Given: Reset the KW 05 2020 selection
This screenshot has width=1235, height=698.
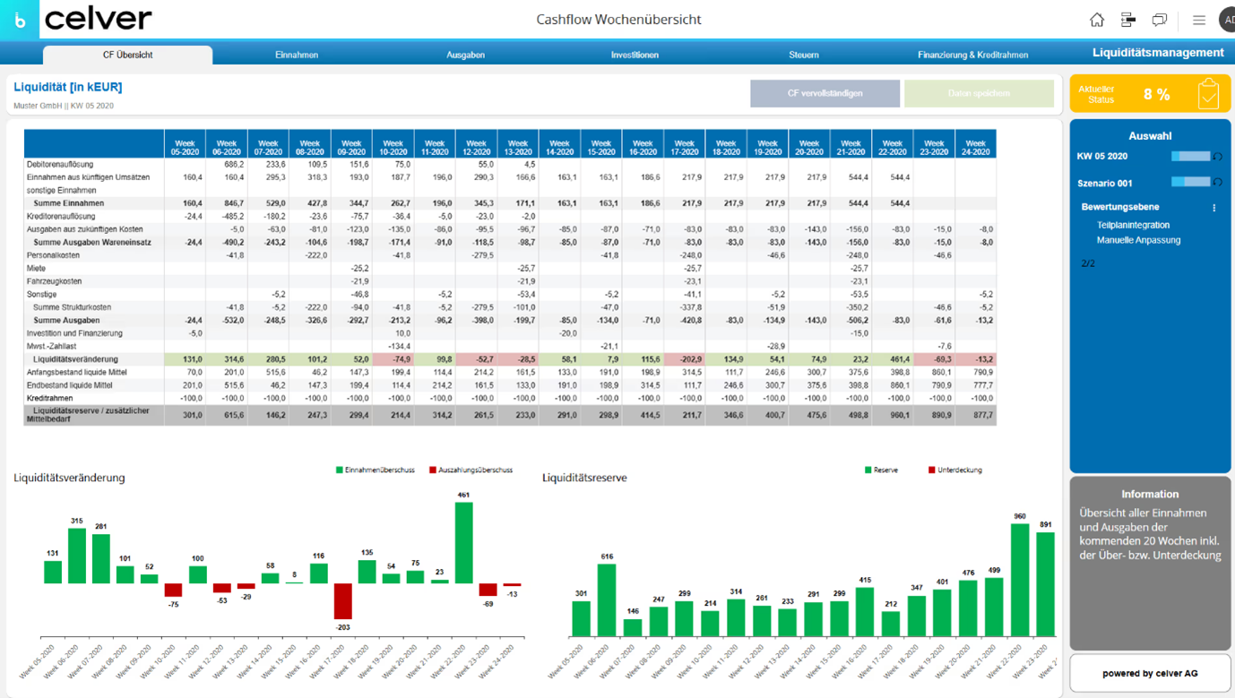Looking at the screenshot, I should tap(1217, 157).
